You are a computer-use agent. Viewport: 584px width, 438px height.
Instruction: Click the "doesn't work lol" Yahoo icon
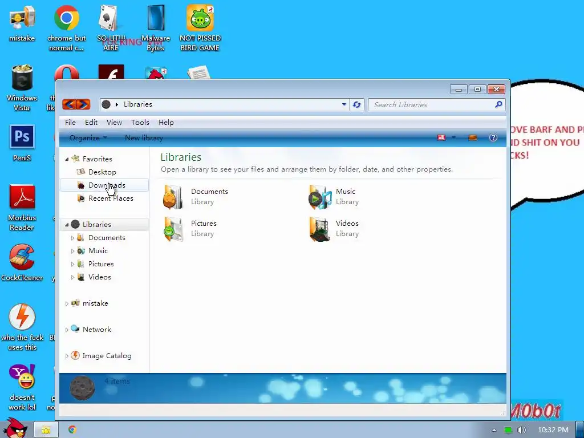(22, 387)
